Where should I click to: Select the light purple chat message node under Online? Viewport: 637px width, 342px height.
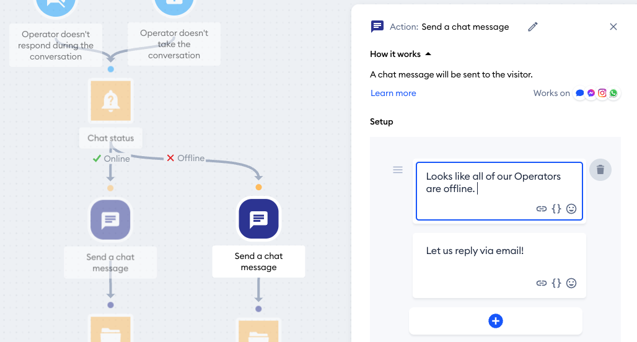[x=110, y=219]
